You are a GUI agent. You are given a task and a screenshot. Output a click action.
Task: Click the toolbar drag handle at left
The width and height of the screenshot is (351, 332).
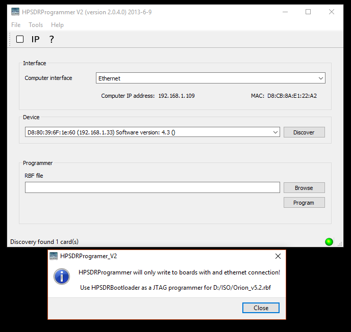click(10, 39)
